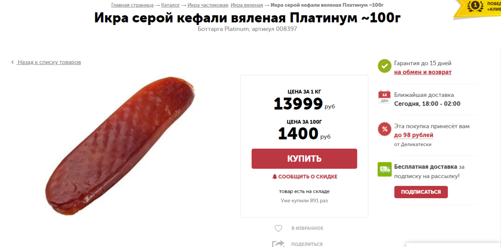Open the на обмен и возврат link
The width and height of the screenshot is (501, 247).
tap(423, 72)
